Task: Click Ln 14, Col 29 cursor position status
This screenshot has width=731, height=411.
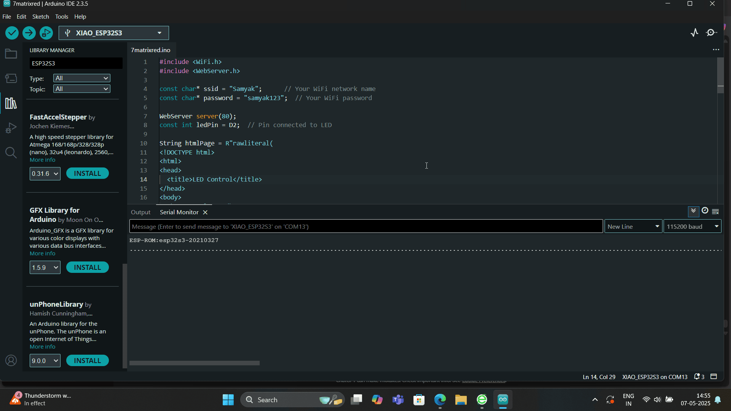Action: coord(599,377)
